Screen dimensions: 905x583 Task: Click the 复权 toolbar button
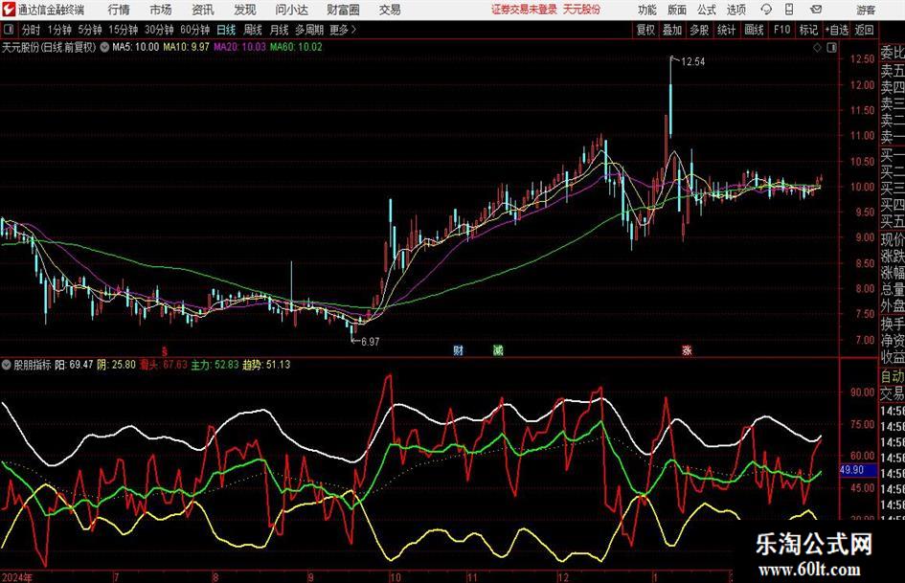tap(645, 30)
